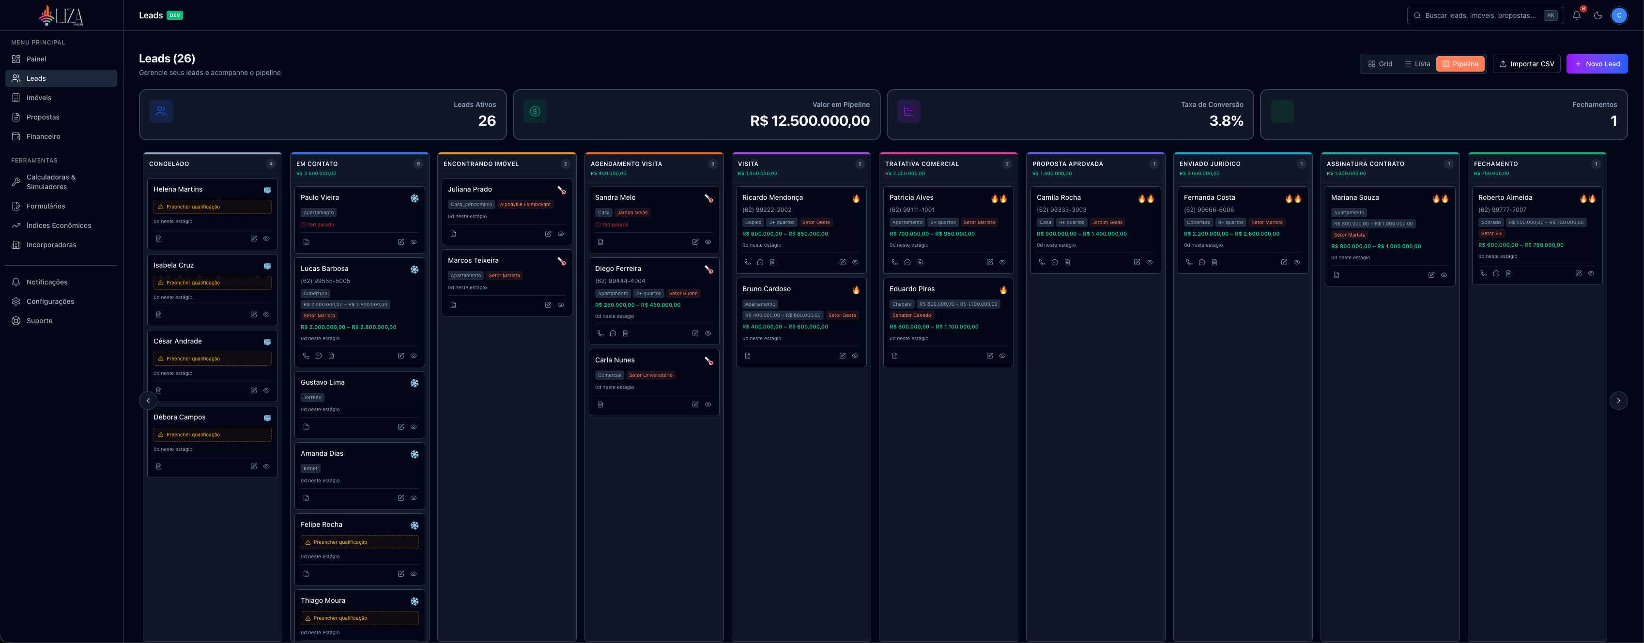The height and width of the screenshot is (643, 1644).
Task: Open notes icon on Sandra Melo card
Action: (x=600, y=242)
